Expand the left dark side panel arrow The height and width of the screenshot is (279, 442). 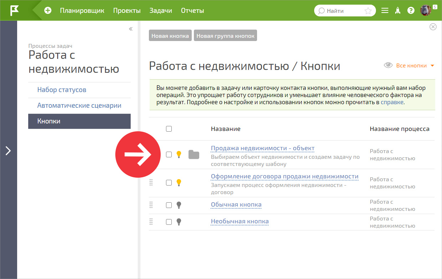click(8, 151)
